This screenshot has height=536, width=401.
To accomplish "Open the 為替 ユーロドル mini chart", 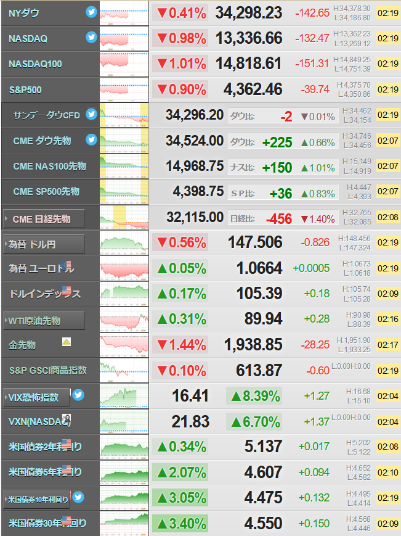I will (x=124, y=268).
